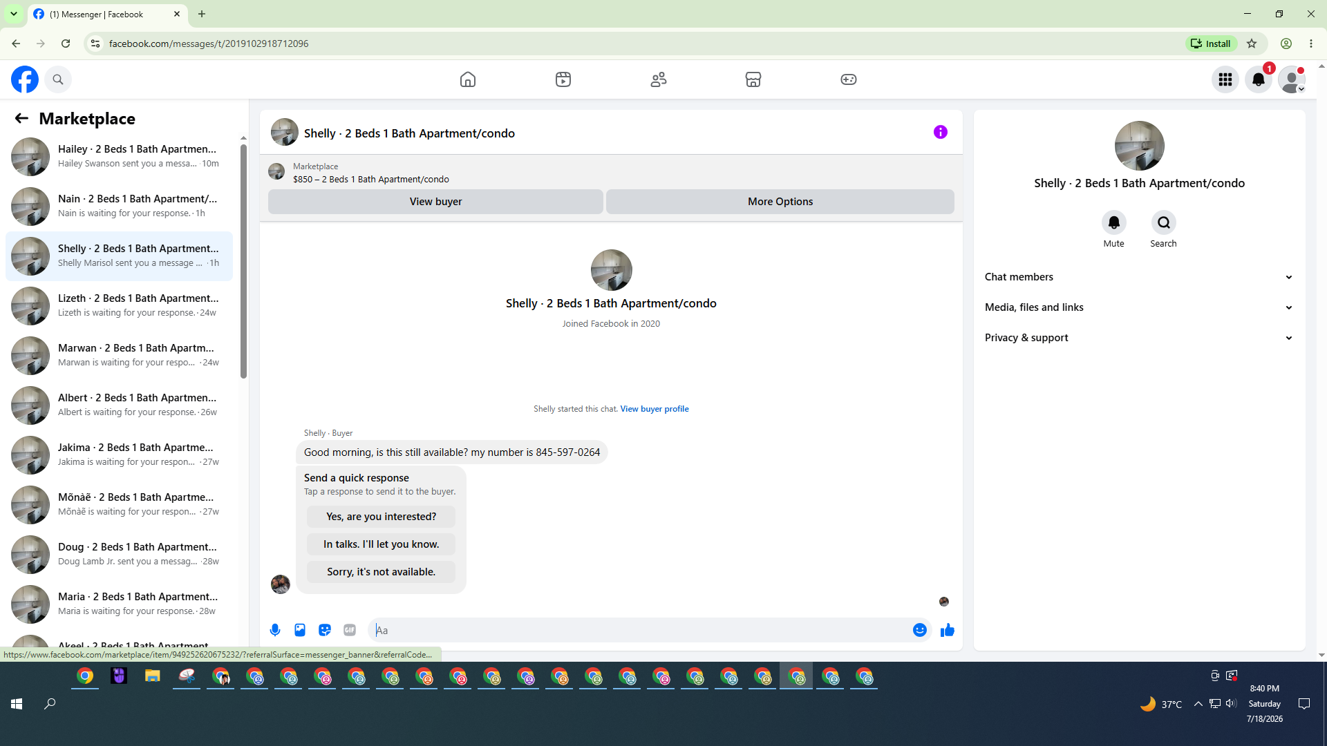Click the conversation list scrollbar

pyautogui.click(x=243, y=261)
